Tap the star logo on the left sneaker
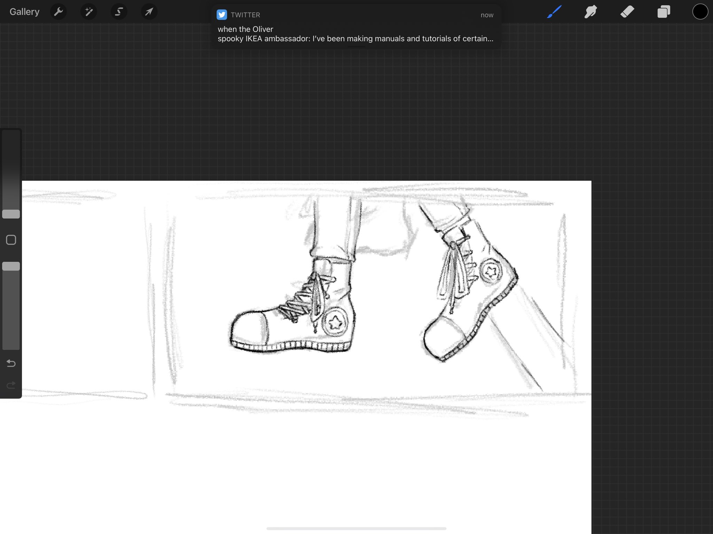Viewport: 713px width, 534px height. click(x=335, y=323)
